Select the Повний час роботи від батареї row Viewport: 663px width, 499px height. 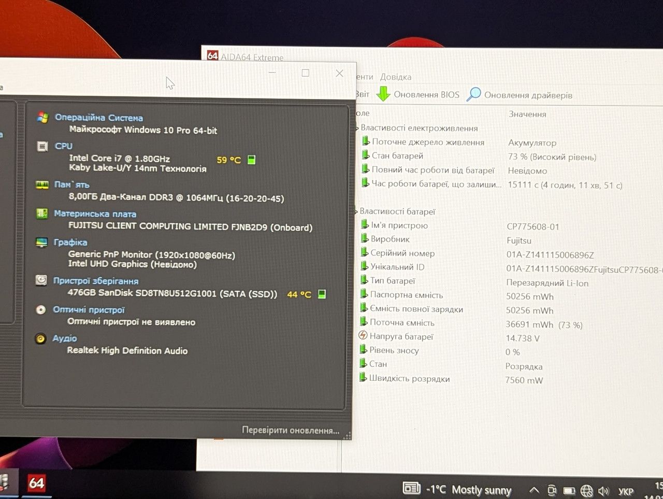pos(433,170)
